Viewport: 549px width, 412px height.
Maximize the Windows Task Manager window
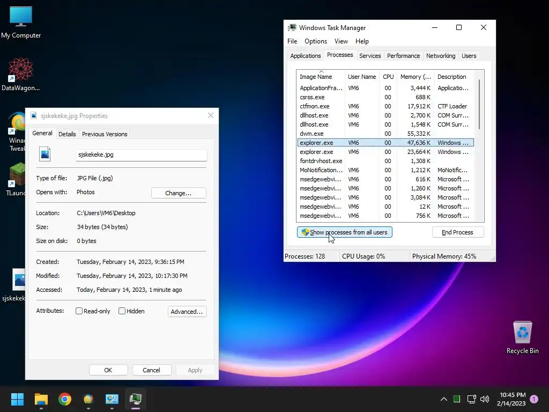pos(459,27)
